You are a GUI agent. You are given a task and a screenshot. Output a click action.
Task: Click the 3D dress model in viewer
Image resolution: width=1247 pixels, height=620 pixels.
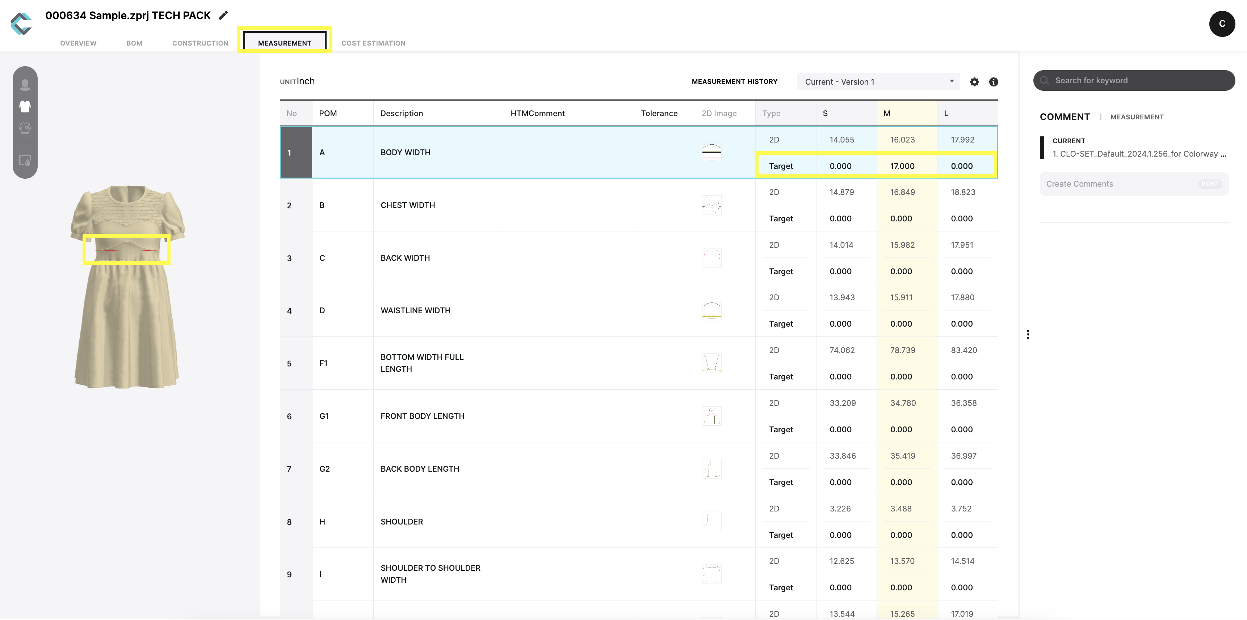(127, 286)
